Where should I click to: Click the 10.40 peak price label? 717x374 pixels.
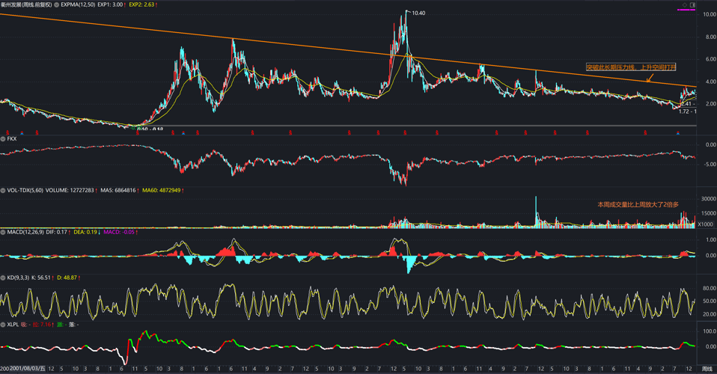pyautogui.click(x=418, y=13)
